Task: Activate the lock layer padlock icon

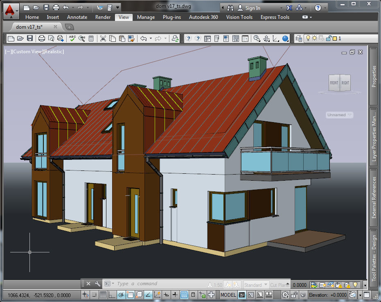Action: pyautogui.click(x=329, y=38)
